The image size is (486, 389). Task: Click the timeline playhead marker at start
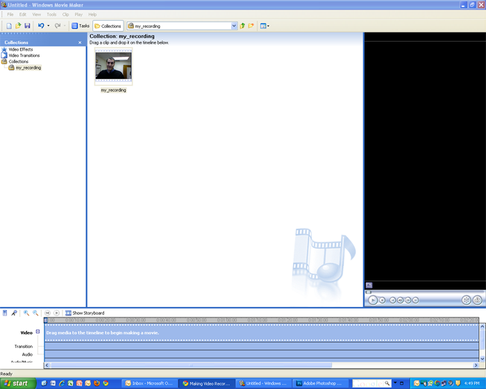point(46,320)
